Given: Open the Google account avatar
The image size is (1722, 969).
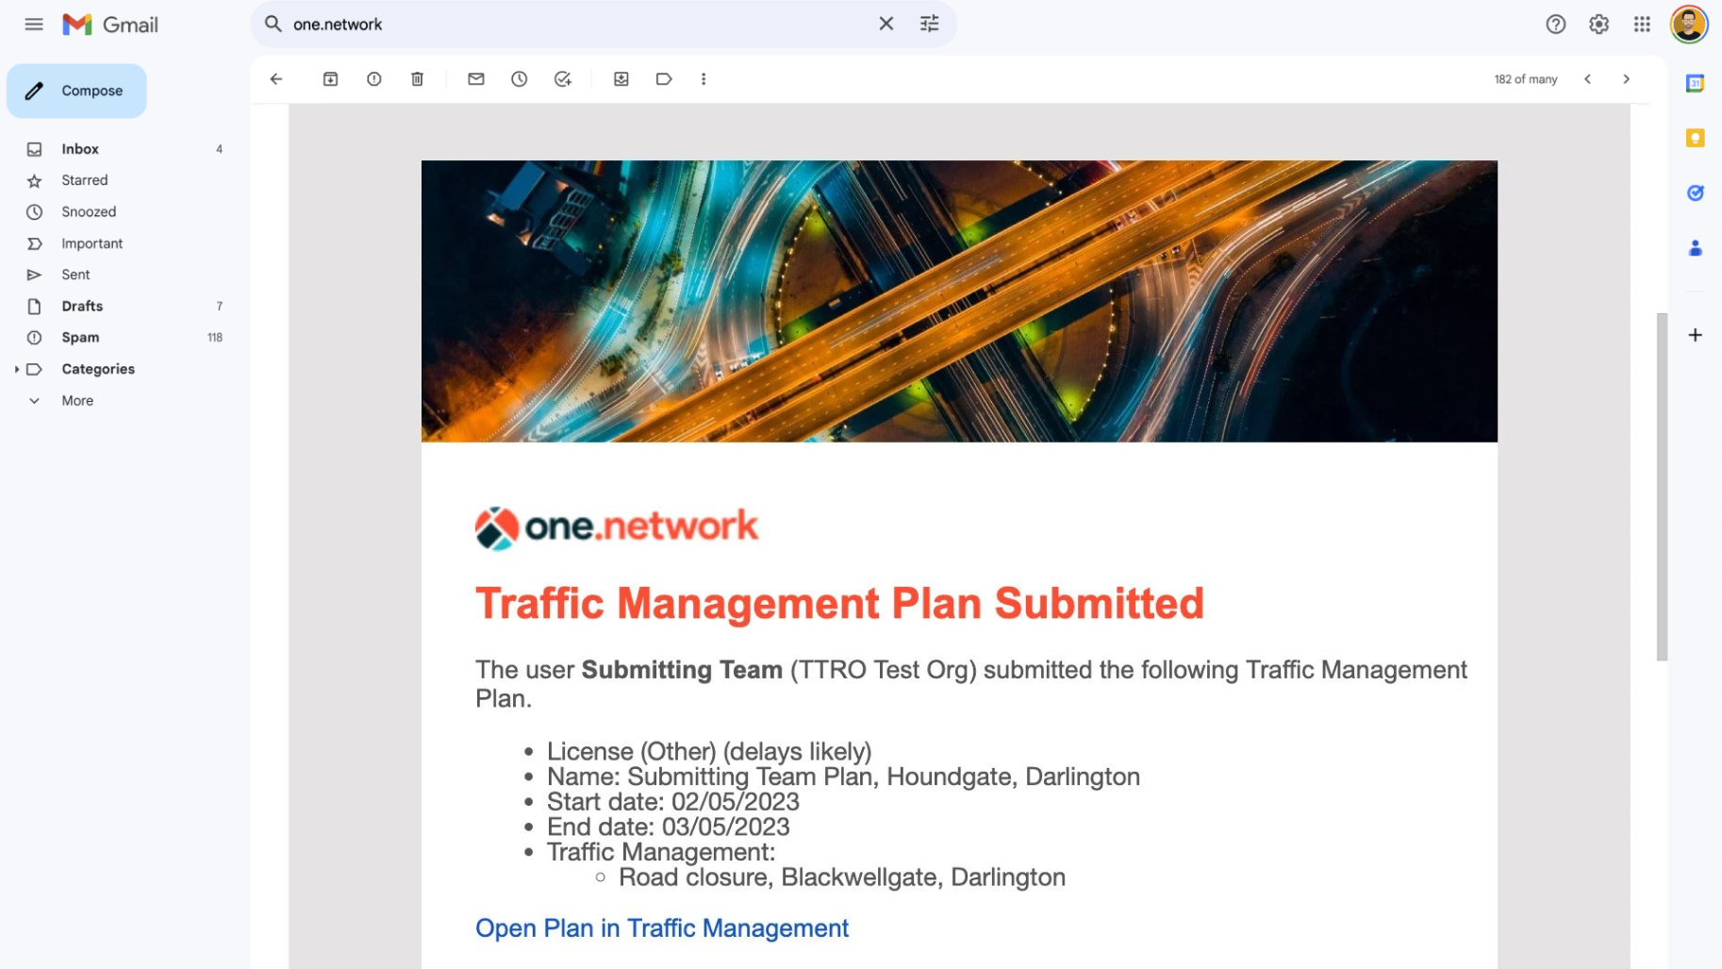Looking at the screenshot, I should [1688, 25].
